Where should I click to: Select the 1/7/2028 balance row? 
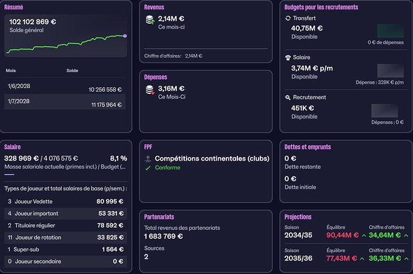coord(65,102)
